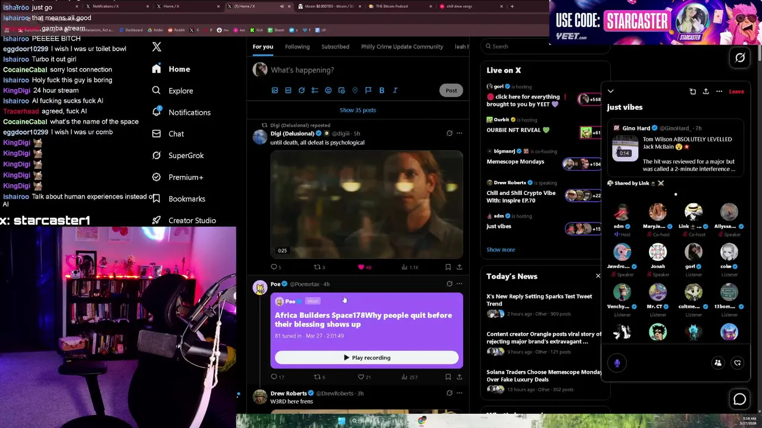762x428 pixels.
Task: Open Philly Crime Update Community tab
Action: [x=402, y=46]
